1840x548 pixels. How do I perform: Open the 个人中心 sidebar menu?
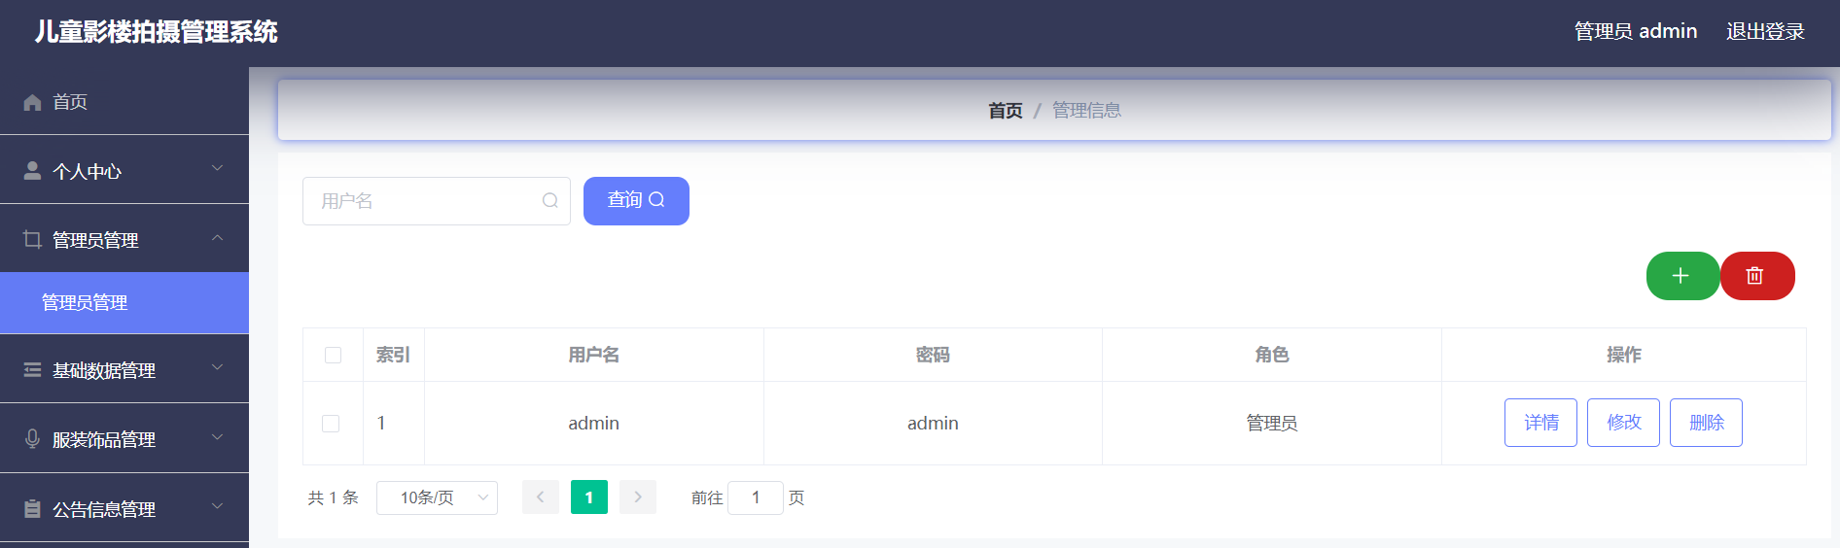point(124,170)
